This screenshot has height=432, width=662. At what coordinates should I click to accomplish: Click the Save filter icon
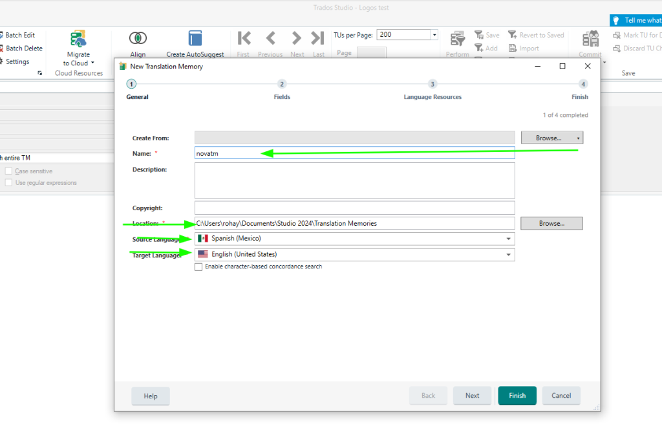(x=479, y=35)
